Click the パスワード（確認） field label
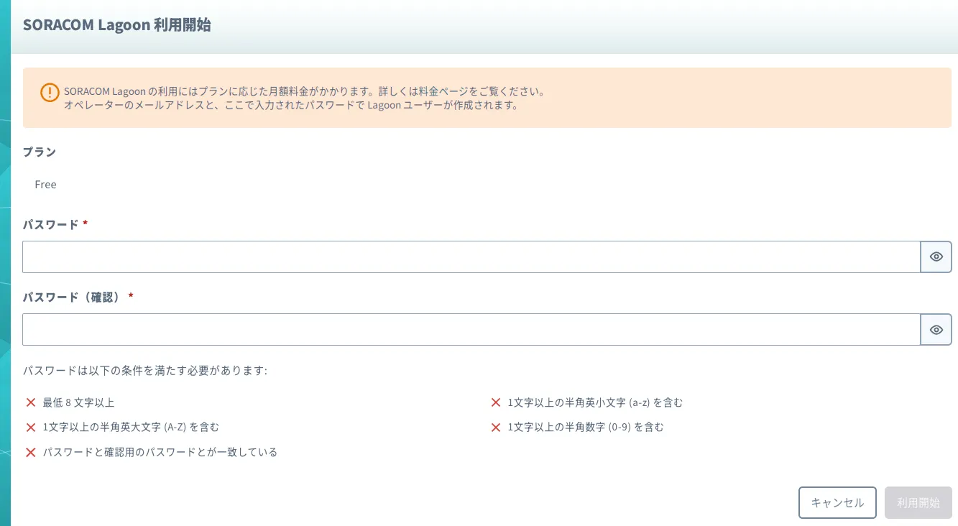958x526 pixels. point(72,297)
